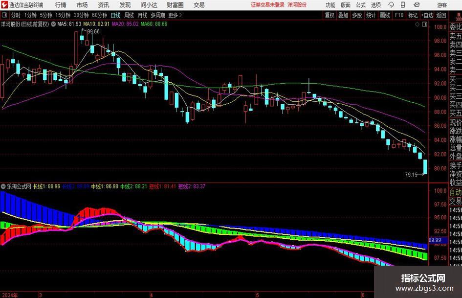Open the 版面 menu
The height and width of the screenshot is (298, 462).
tap(345, 5)
